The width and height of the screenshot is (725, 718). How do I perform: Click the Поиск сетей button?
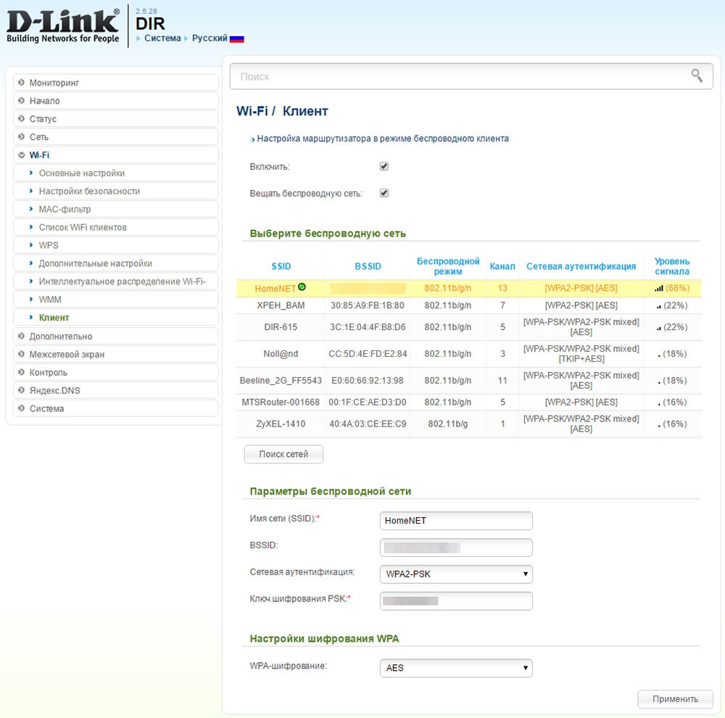283,454
